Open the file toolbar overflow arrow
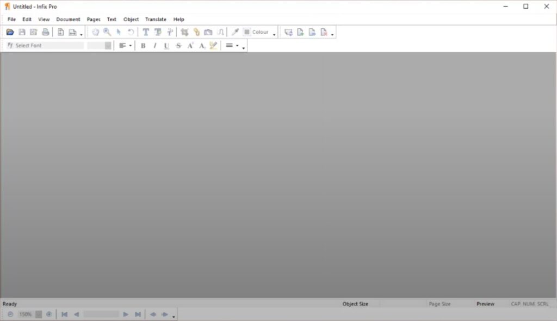Image resolution: width=557 pixels, height=321 pixels. (x=81, y=34)
